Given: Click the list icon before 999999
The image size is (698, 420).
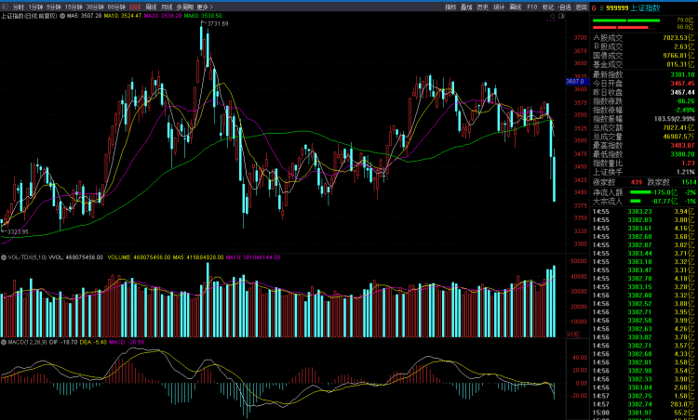Looking at the screenshot, I should click(x=608, y=7).
